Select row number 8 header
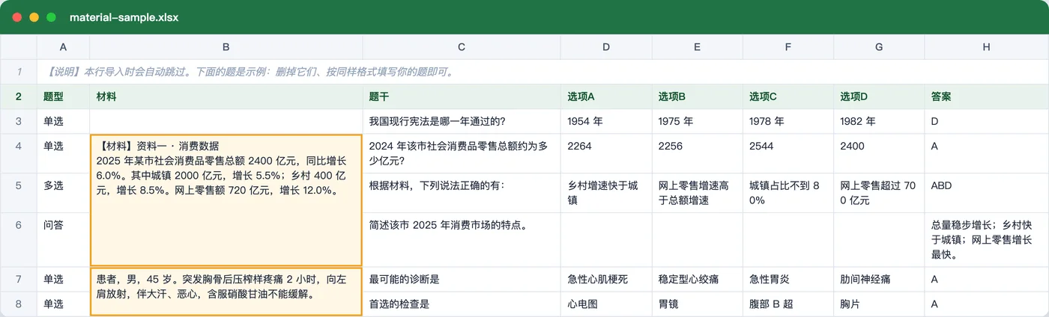Viewport: 1049px width, 317px height. pyautogui.click(x=19, y=304)
